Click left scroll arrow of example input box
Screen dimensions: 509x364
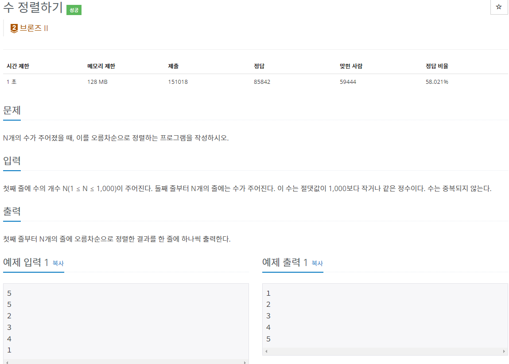(x=7, y=362)
